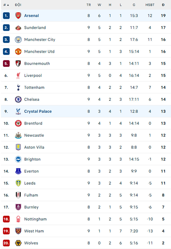Click the Wolves club badge
171x249 pixels.
tap(18, 243)
